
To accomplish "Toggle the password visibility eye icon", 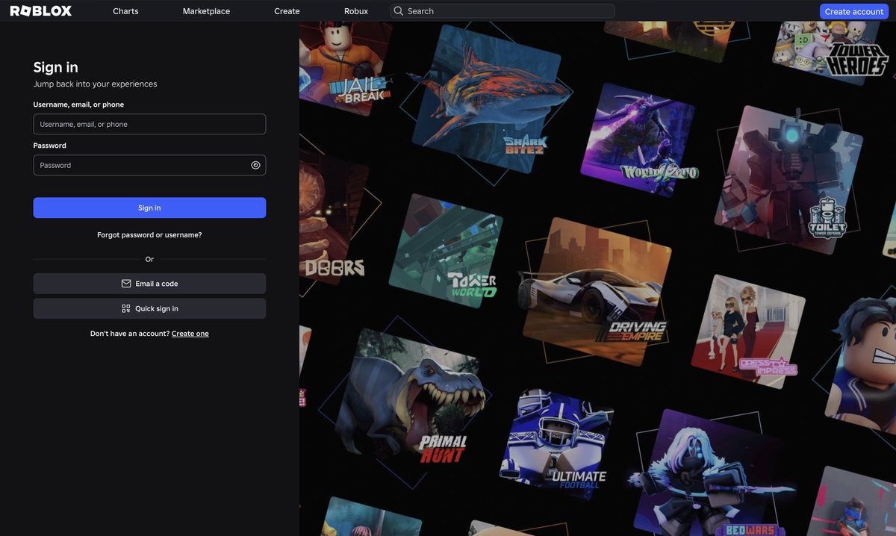I will 255,165.
